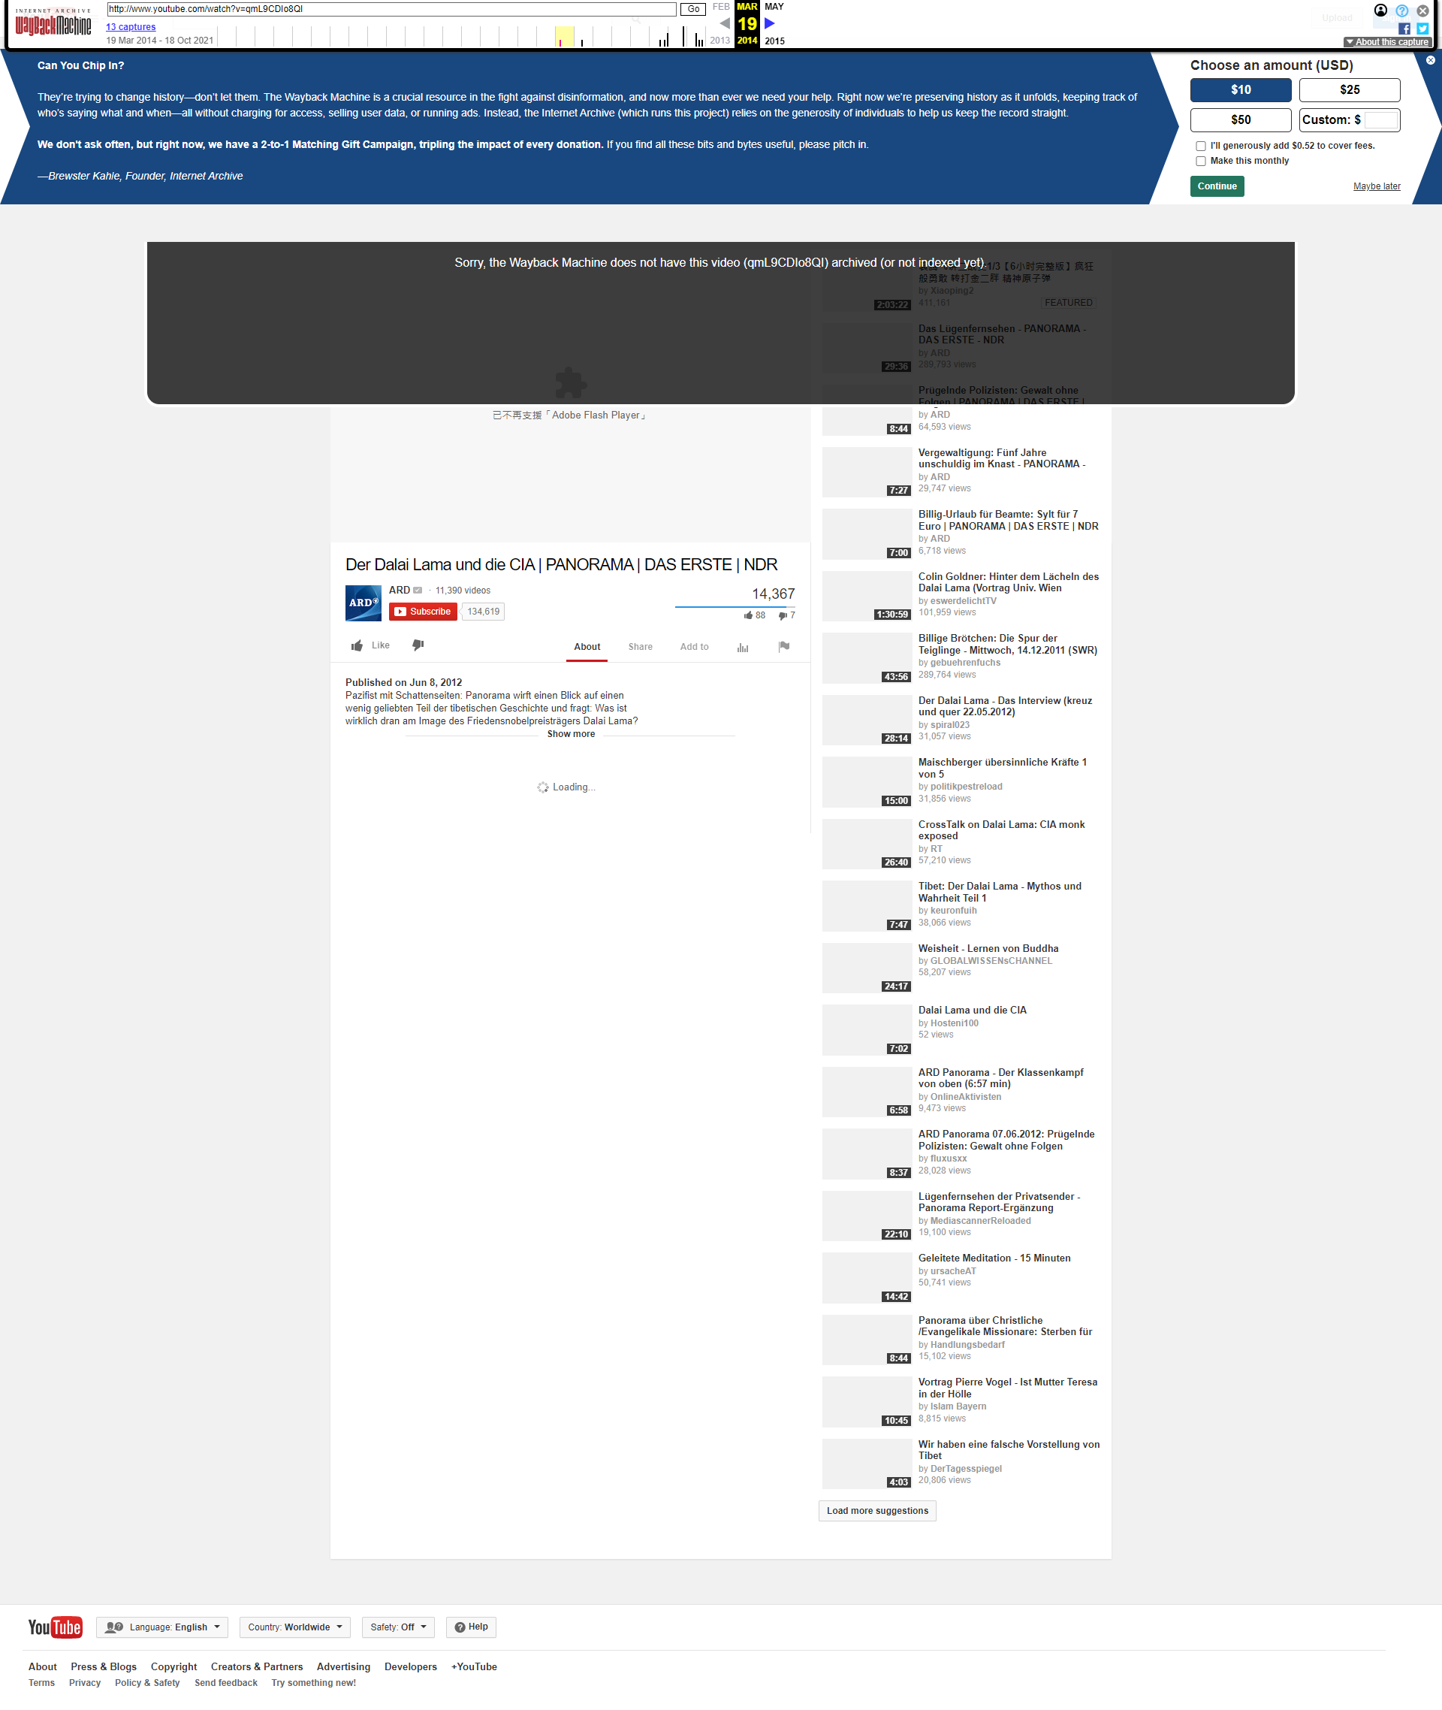Click the like/dislike ratio bar

coord(735,607)
